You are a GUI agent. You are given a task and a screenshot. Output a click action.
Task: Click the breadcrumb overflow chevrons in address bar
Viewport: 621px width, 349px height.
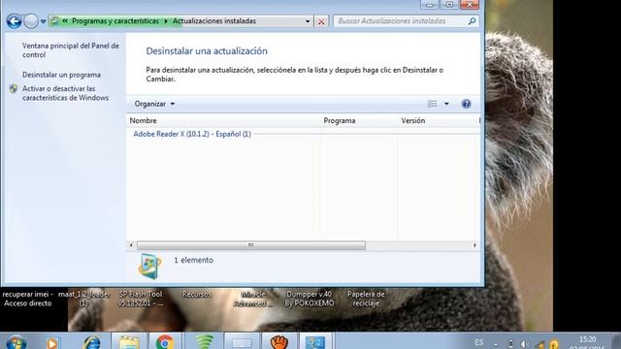tap(65, 20)
